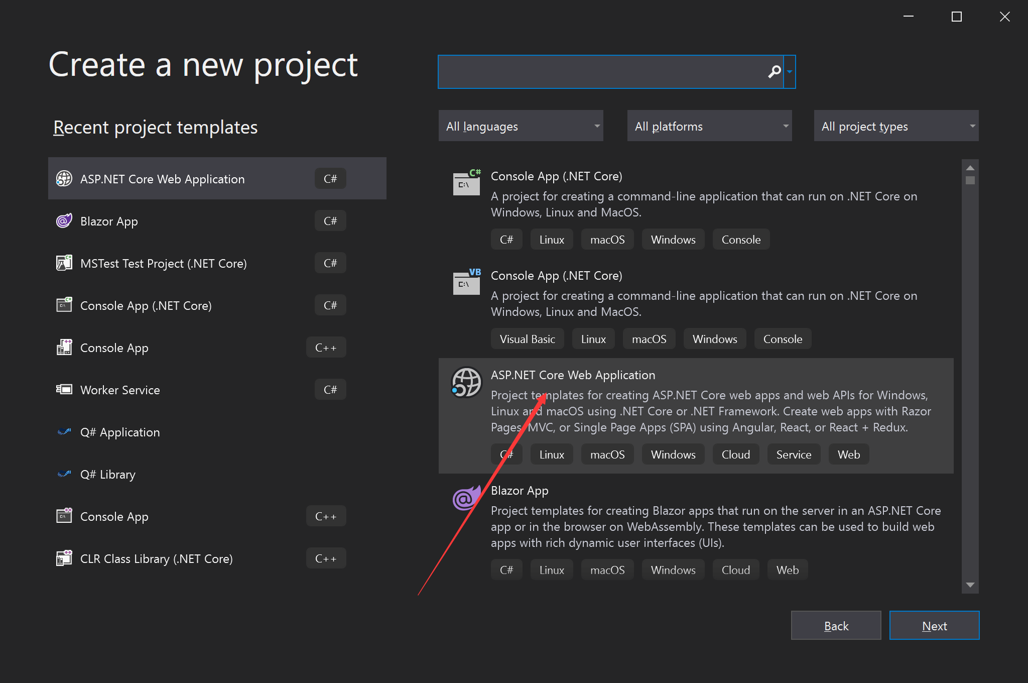The width and height of the screenshot is (1028, 683).
Task: Click the ASP.NET Core globe icon in template list
Action: [466, 383]
